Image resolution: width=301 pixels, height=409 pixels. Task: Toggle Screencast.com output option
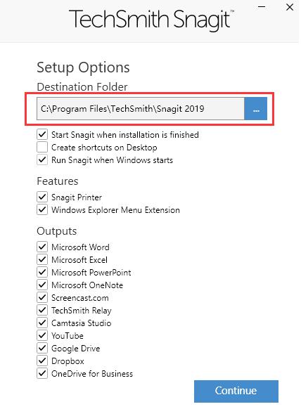click(42, 297)
